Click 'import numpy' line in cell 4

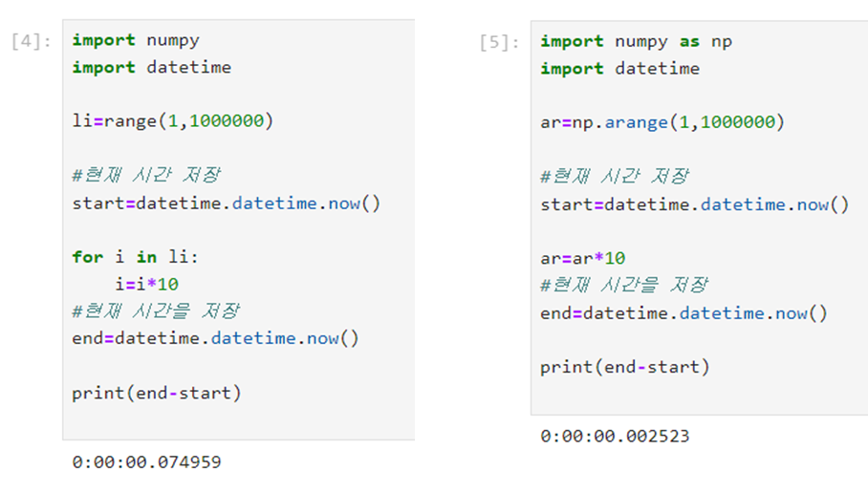tap(136, 40)
